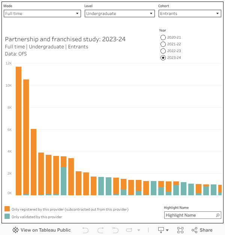The width and height of the screenshot is (225, 235).
Task: Click the Undo arrow icon
Action: (x=85, y=230)
